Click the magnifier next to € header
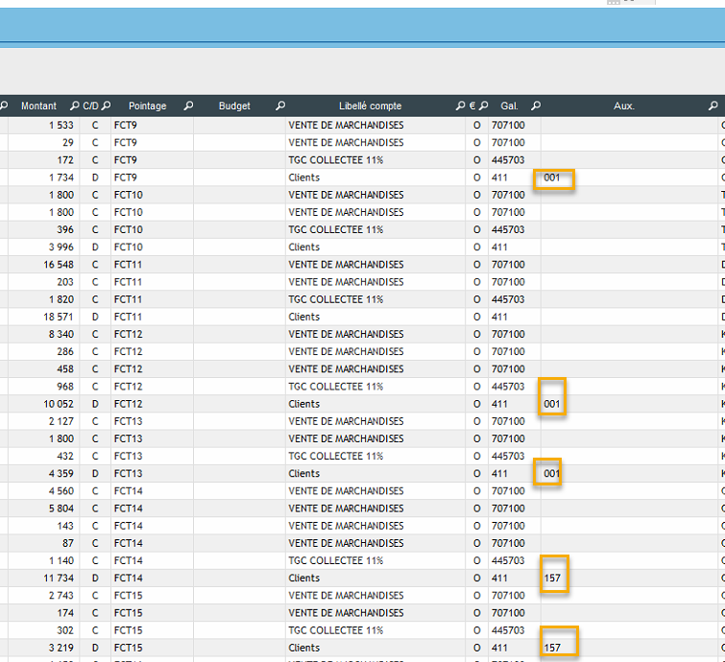The height and width of the screenshot is (662, 725). click(483, 106)
